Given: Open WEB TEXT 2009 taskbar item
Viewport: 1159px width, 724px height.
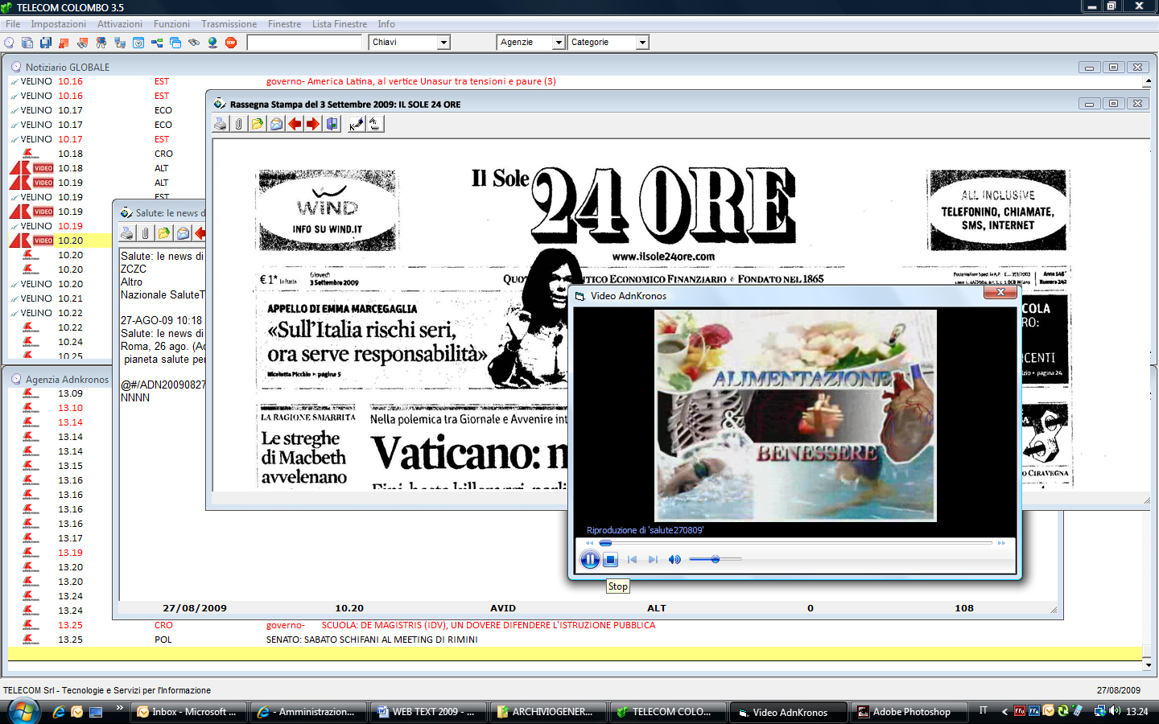Looking at the screenshot, I should point(429,712).
